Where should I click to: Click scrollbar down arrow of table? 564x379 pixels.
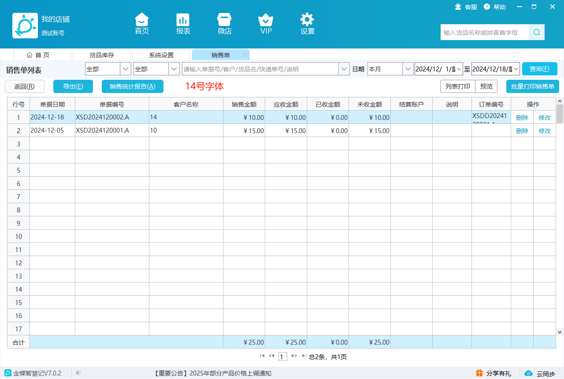click(560, 331)
